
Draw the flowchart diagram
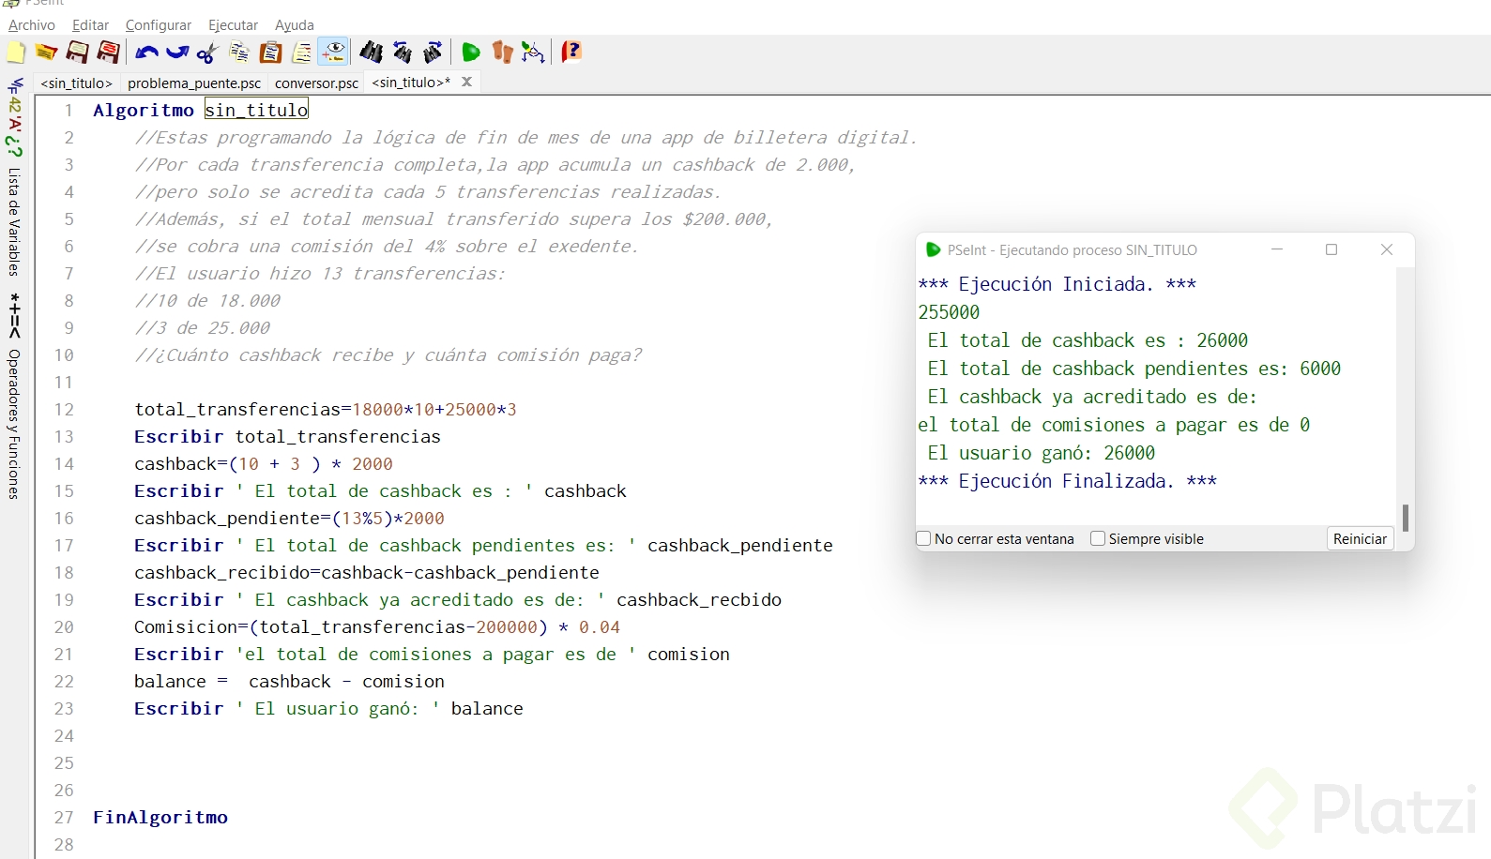(533, 53)
